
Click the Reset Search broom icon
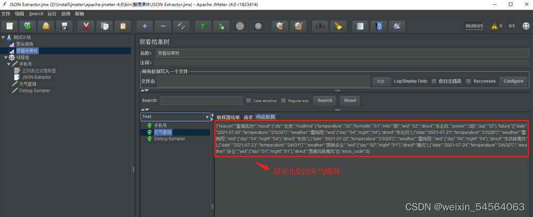(x=339, y=26)
